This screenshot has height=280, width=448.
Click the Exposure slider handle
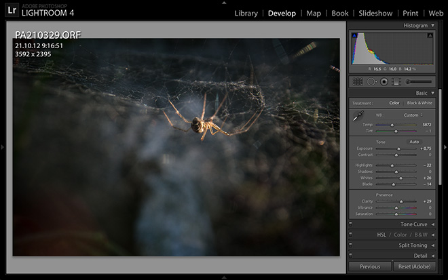399,148
